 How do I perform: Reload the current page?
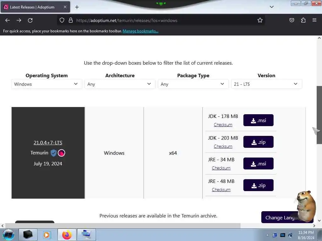pyautogui.click(x=30, y=20)
